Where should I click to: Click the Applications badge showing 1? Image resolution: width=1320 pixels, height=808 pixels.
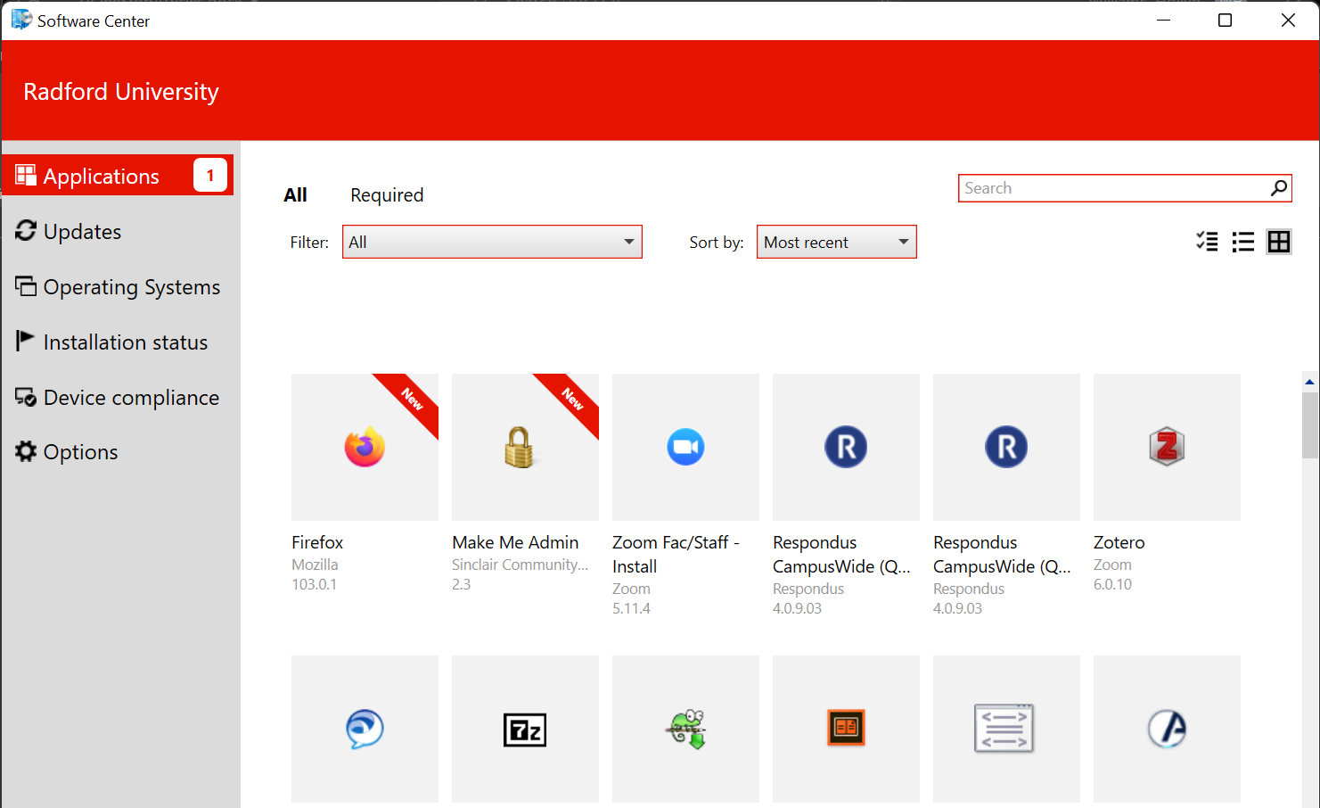210,175
